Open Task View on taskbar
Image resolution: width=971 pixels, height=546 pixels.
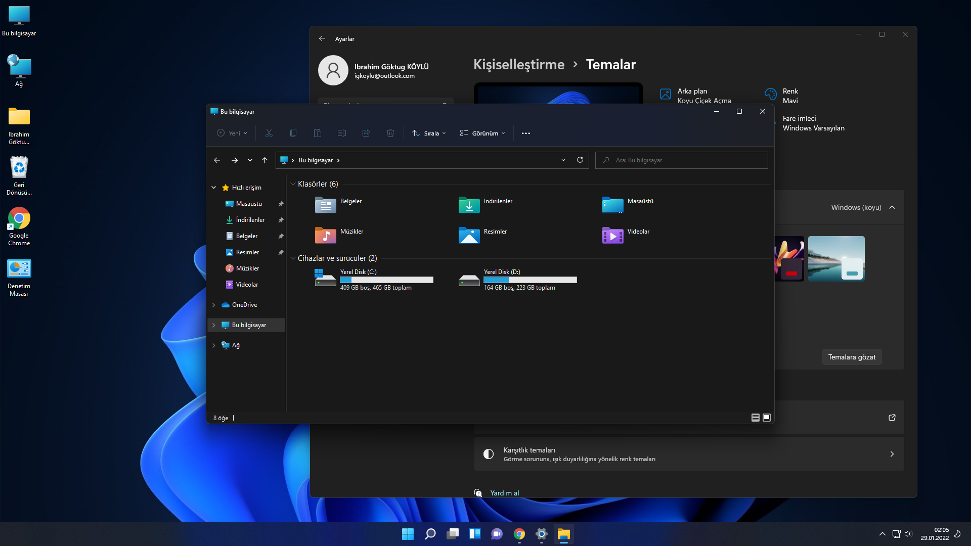coord(453,534)
